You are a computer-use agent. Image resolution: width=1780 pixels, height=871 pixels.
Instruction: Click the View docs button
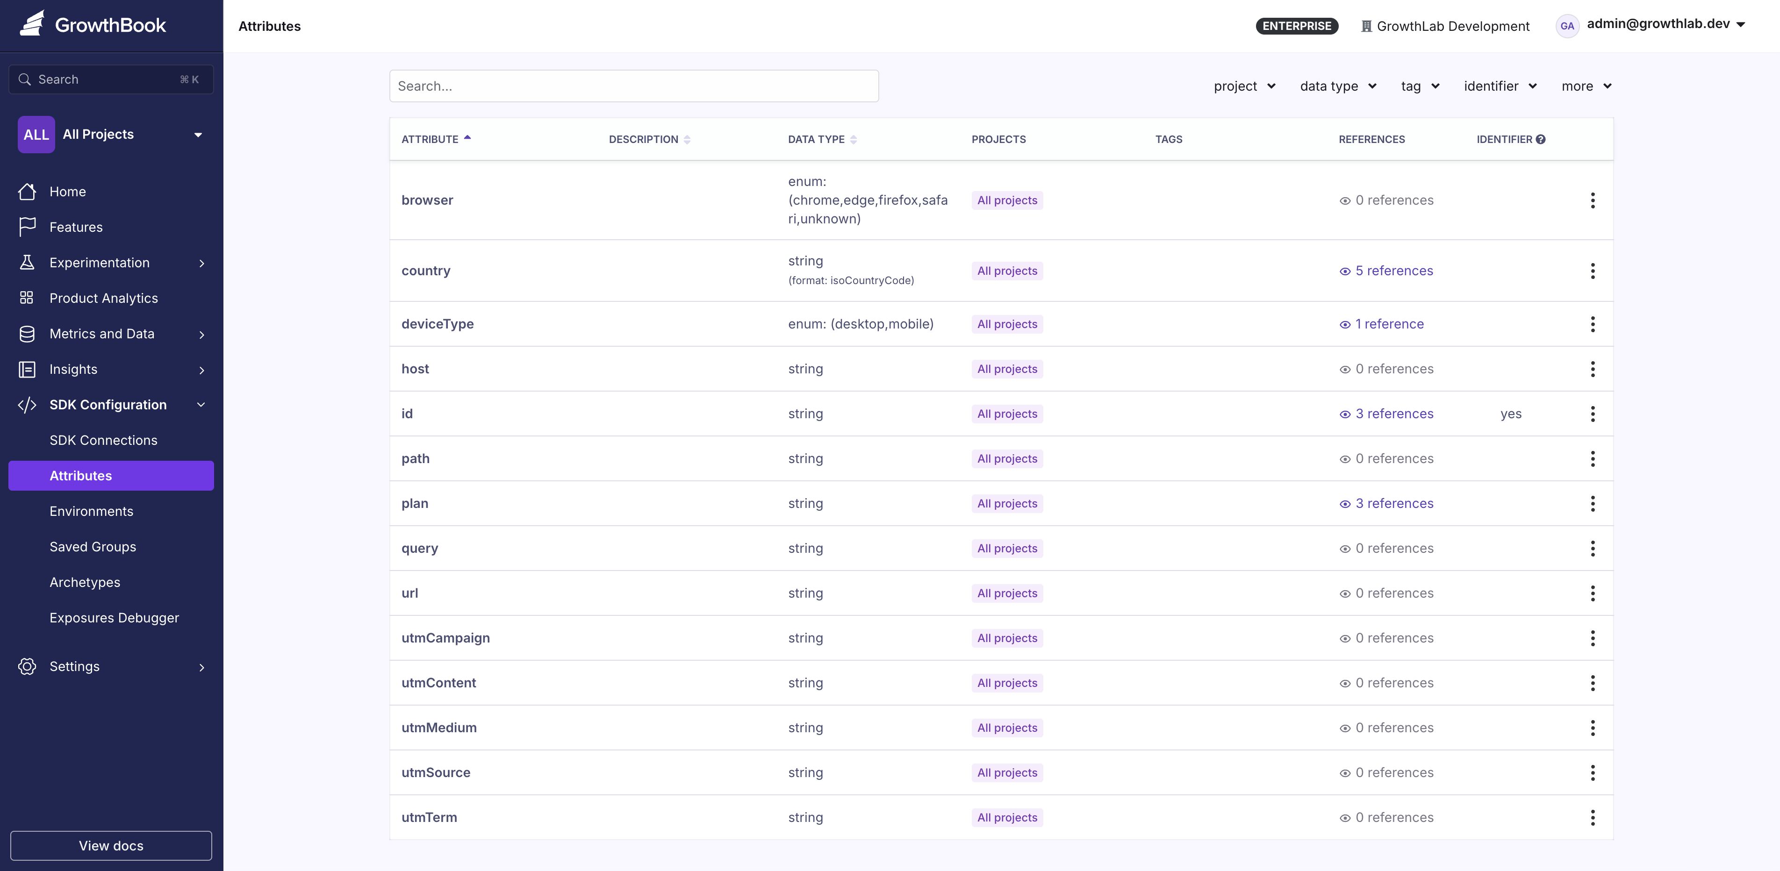(111, 845)
